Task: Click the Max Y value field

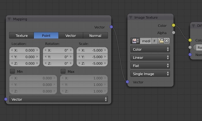Action: pos(84,85)
